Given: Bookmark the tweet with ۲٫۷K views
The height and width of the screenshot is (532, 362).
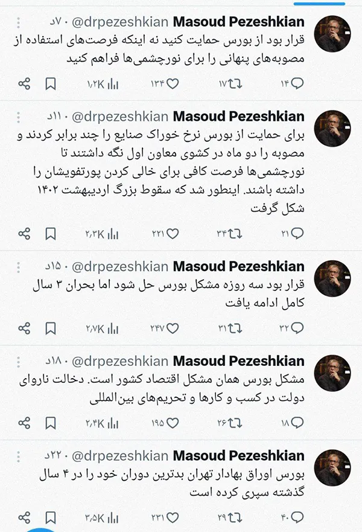Looking at the screenshot, I should [51, 328].
